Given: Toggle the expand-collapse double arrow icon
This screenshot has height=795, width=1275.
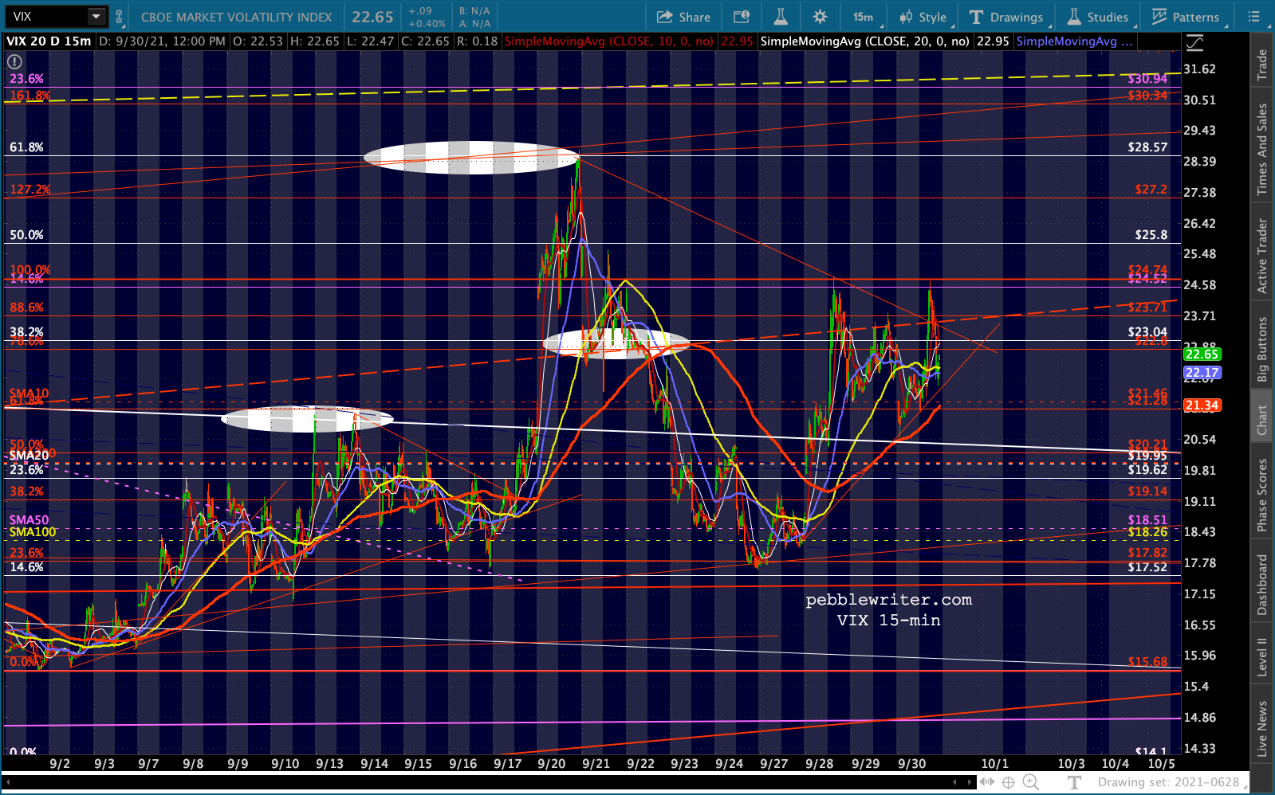Looking at the screenshot, I should (x=987, y=782).
